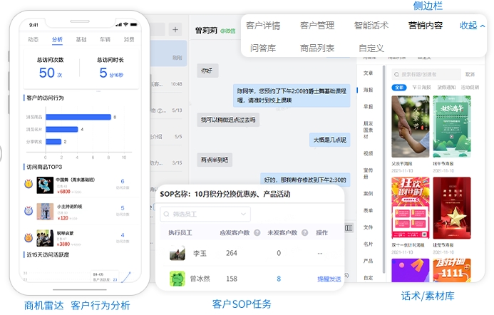Click 曾冰然's frog avatar
The height and width of the screenshot is (315, 494).
point(177,279)
